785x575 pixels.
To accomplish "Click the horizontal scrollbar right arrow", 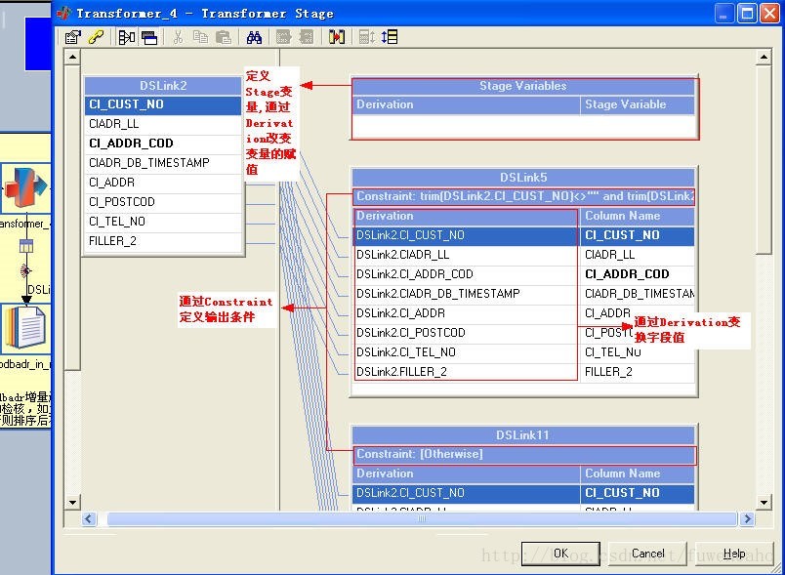I will (x=748, y=519).
